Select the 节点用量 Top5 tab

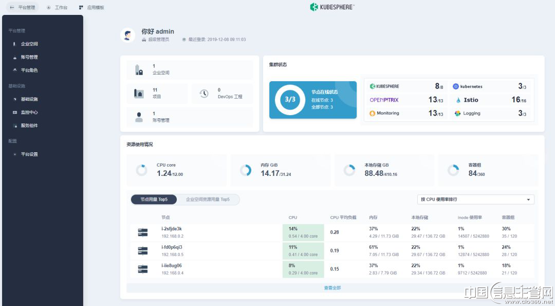point(154,200)
